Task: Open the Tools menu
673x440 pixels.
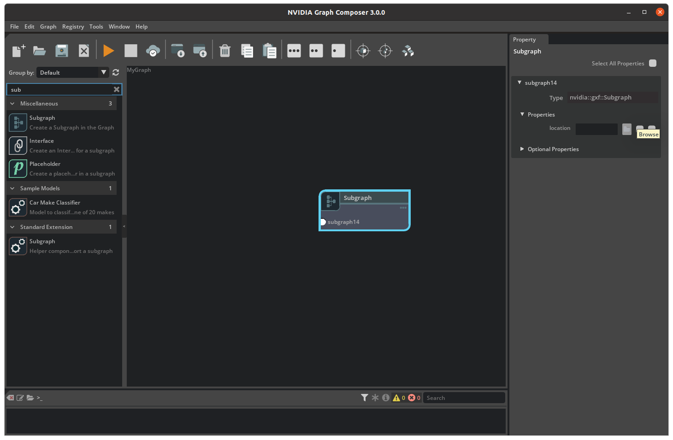Action: coord(96,27)
